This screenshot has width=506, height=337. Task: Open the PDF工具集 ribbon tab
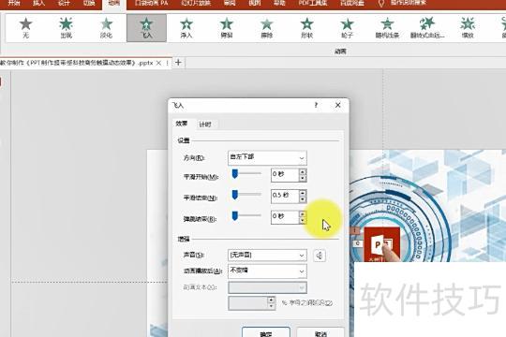pyautogui.click(x=313, y=3)
